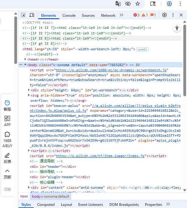
Task: Switch to the Network tab
Action: tap(108, 16)
